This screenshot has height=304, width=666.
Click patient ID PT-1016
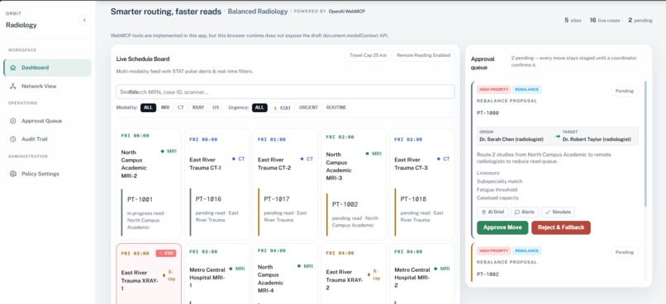(x=208, y=199)
